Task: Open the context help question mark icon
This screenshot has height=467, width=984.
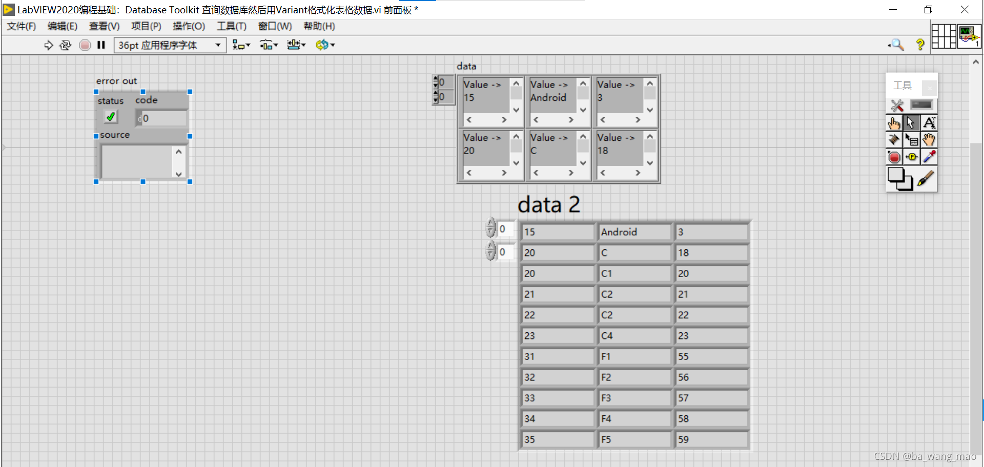Action: coord(920,45)
